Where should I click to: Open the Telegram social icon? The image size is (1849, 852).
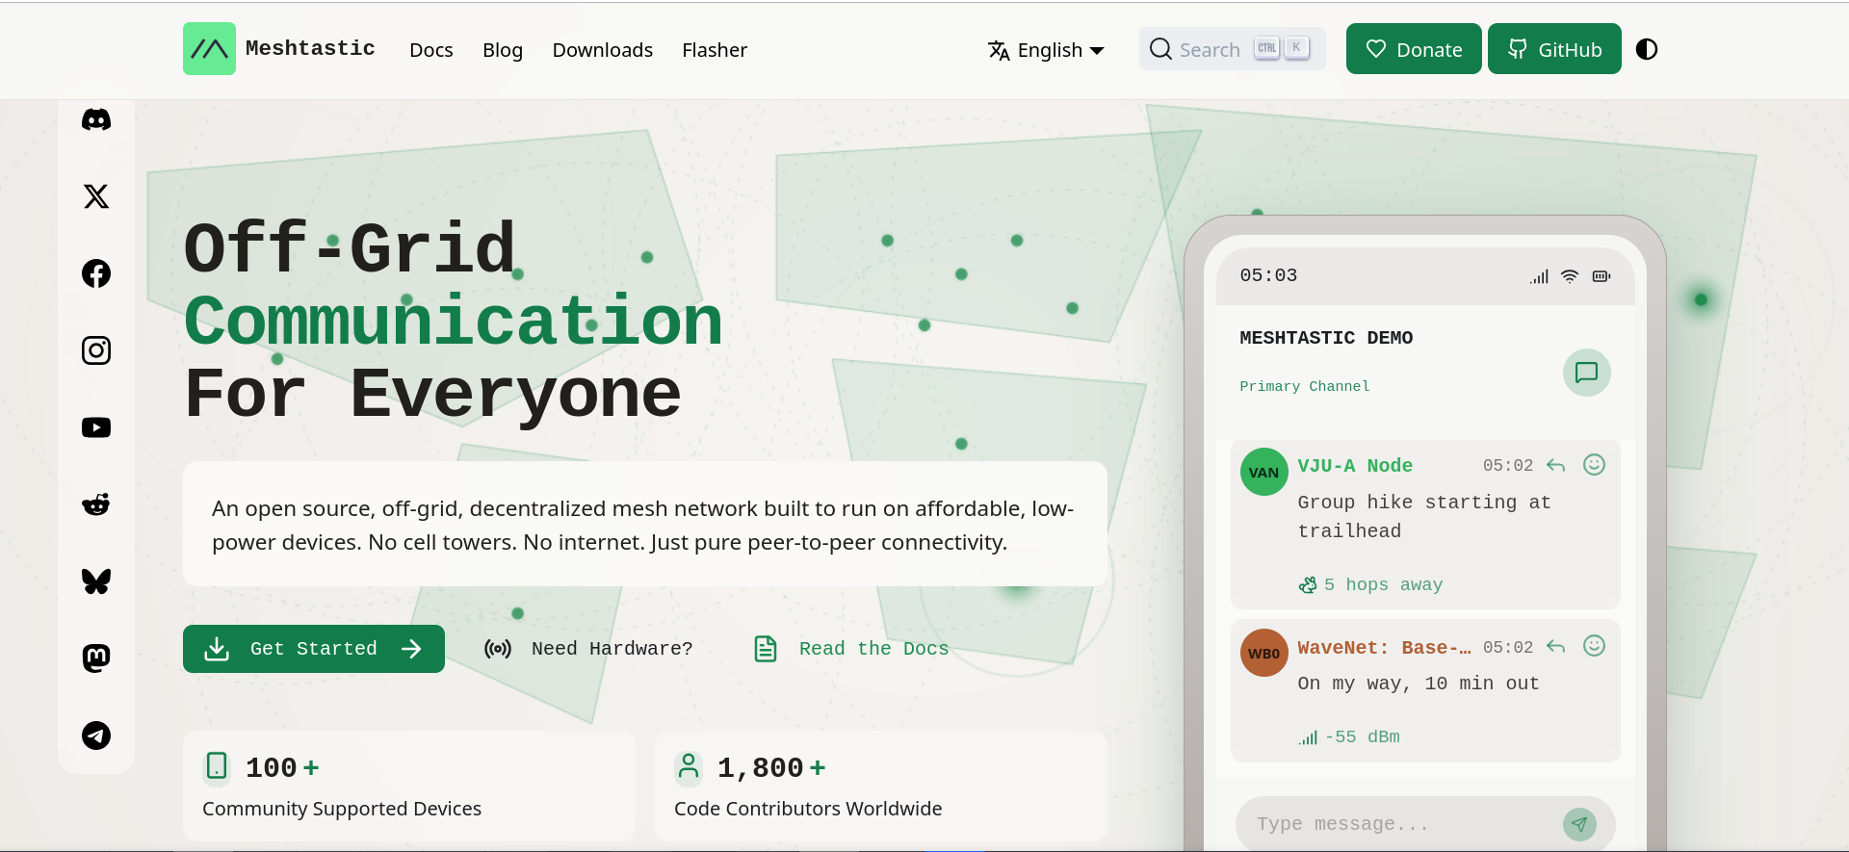pos(96,736)
